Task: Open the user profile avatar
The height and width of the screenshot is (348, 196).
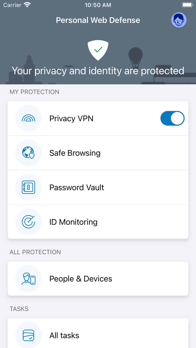Action: (x=179, y=20)
